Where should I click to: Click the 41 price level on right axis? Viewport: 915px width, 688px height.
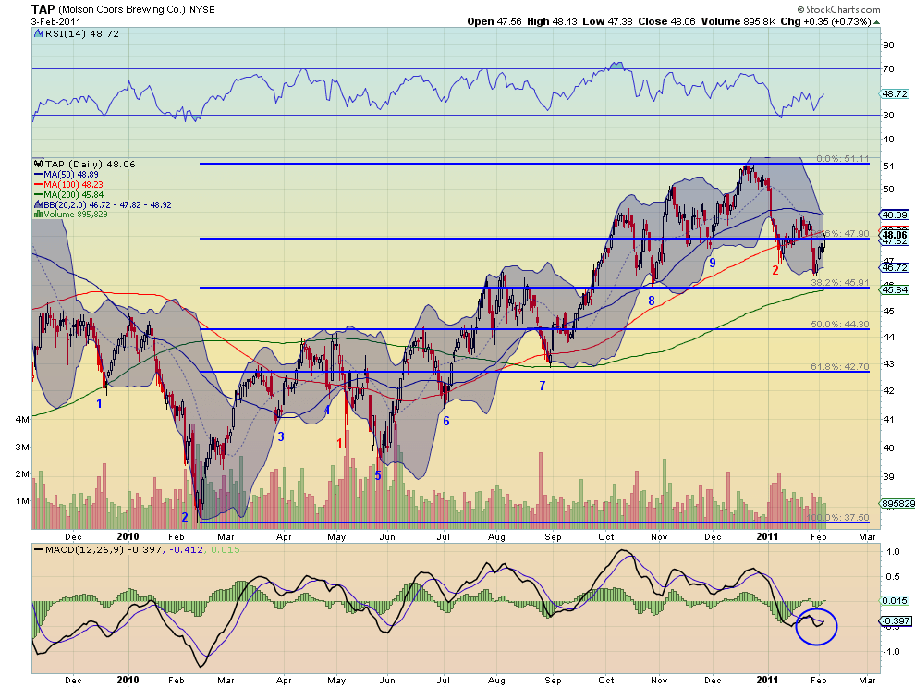[889, 419]
